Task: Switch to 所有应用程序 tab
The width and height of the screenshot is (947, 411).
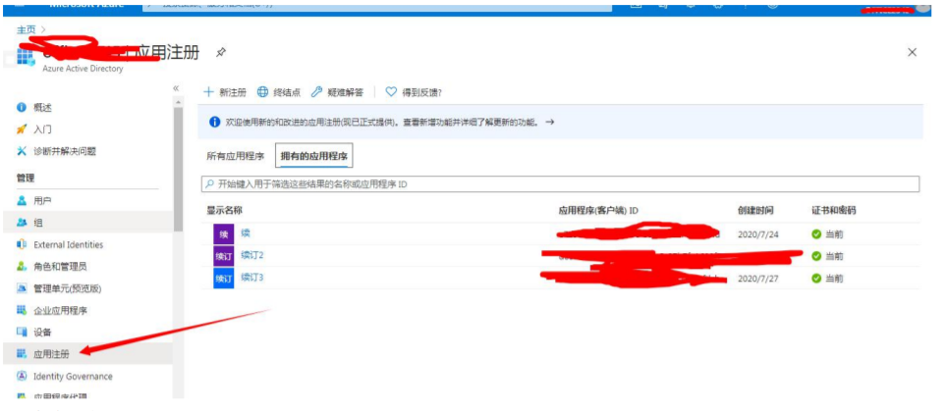Action: [x=235, y=156]
